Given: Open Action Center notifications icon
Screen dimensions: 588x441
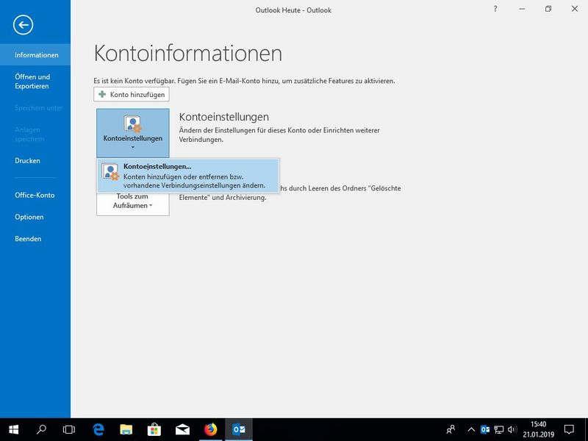Looking at the screenshot, I should 569,429.
